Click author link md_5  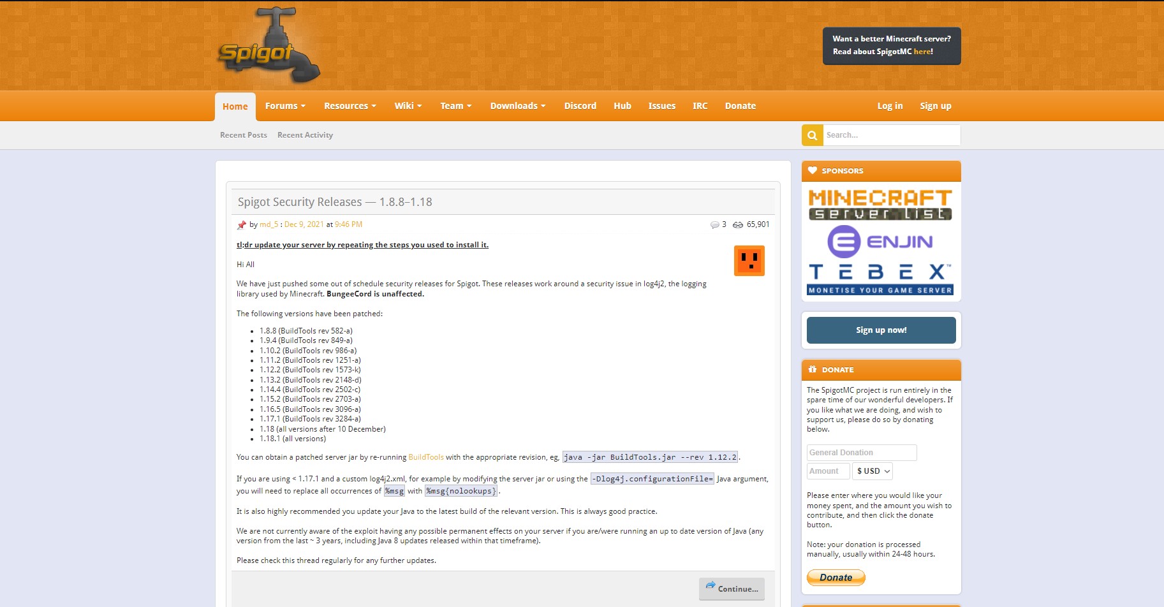coord(269,224)
